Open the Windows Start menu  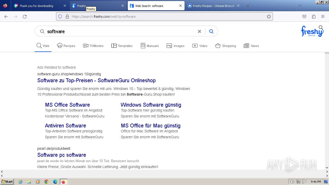click(x=7, y=181)
